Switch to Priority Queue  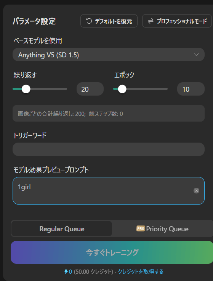click(x=162, y=229)
